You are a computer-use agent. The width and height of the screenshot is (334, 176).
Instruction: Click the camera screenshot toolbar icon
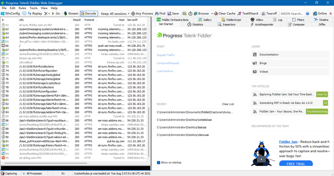tap(185, 13)
